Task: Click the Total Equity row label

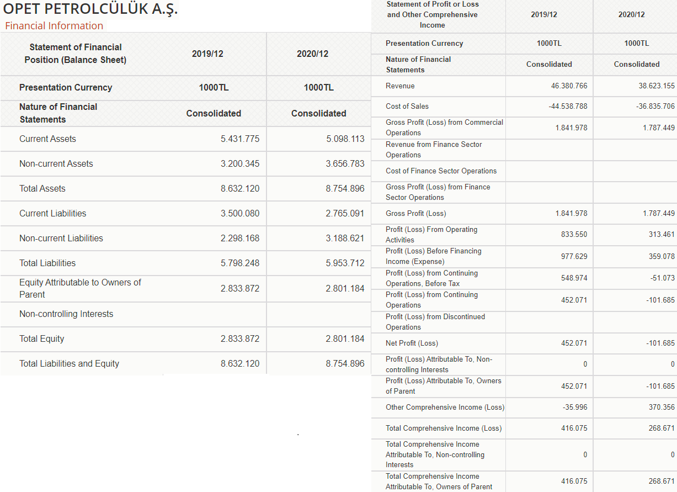Action: pos(42,339)
